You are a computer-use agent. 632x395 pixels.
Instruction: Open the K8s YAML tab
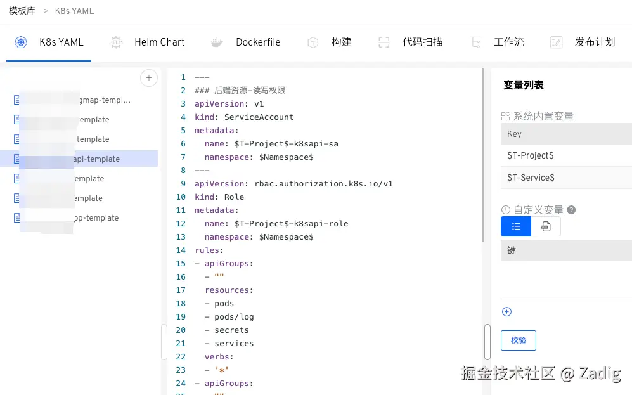(x=49, y=42)
